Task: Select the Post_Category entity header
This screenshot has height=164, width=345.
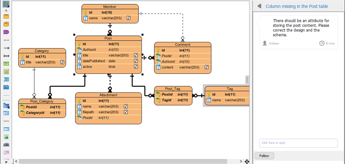Action: [42, 101]
